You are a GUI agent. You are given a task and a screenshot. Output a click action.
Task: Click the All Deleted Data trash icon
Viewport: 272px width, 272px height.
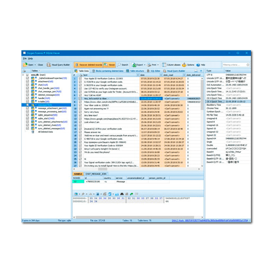[x=33, y=132]
